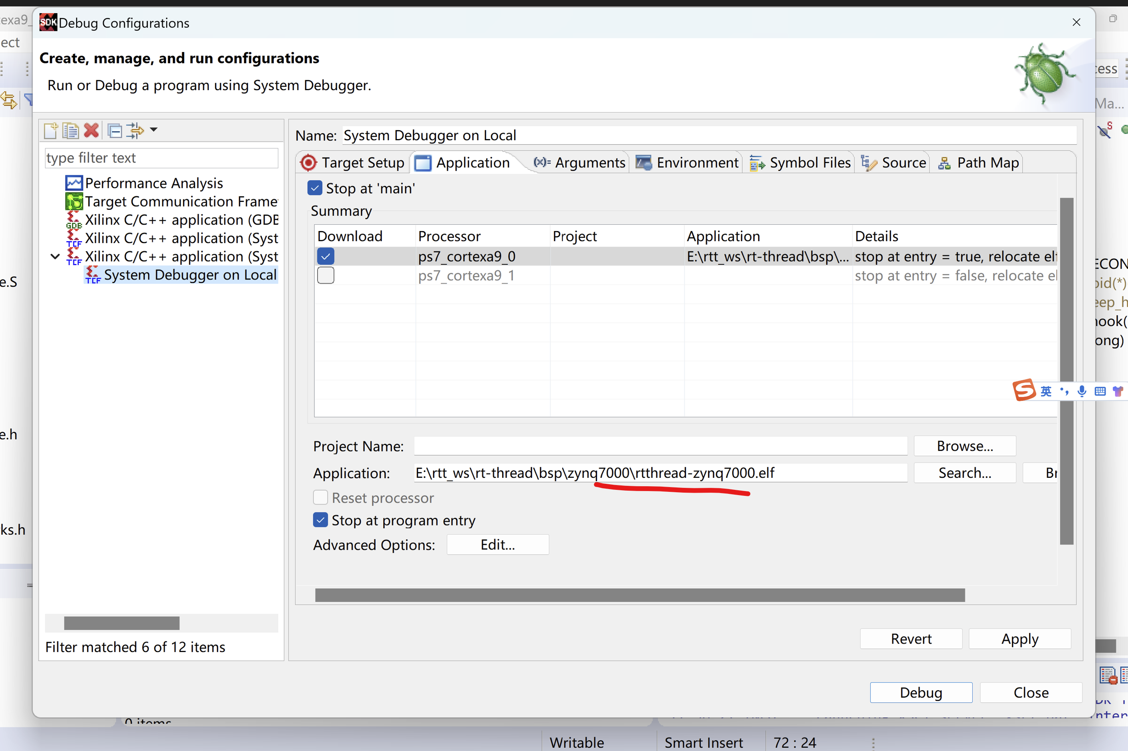Open the filter options dropdown arrow
The image size is (1128, 751).
click(x=154, y=130)
